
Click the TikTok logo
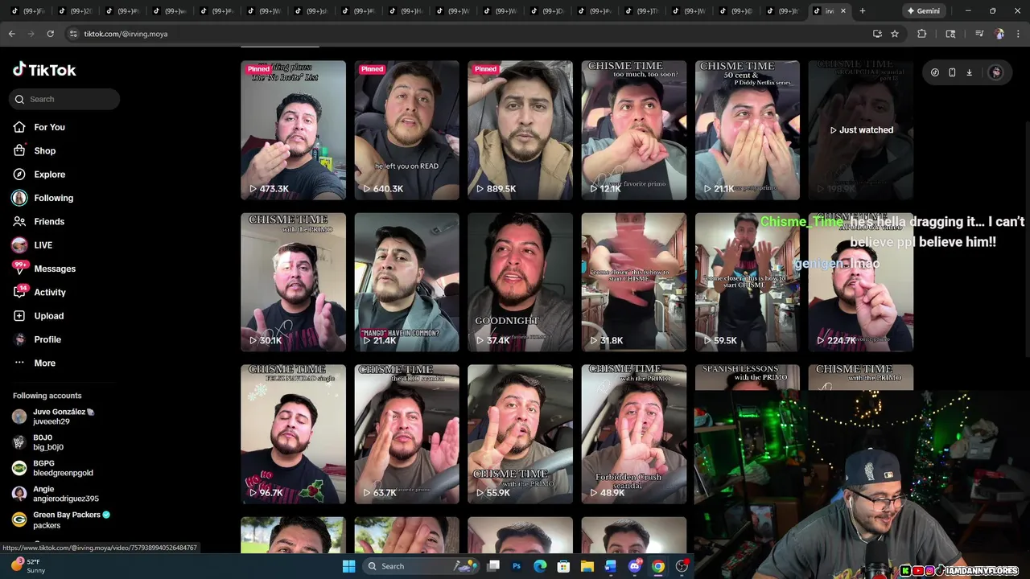(44, 70)
